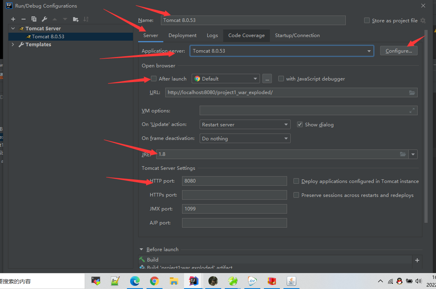Open the volume control in system tray
436x289 pixels.
tap(418, 281)
